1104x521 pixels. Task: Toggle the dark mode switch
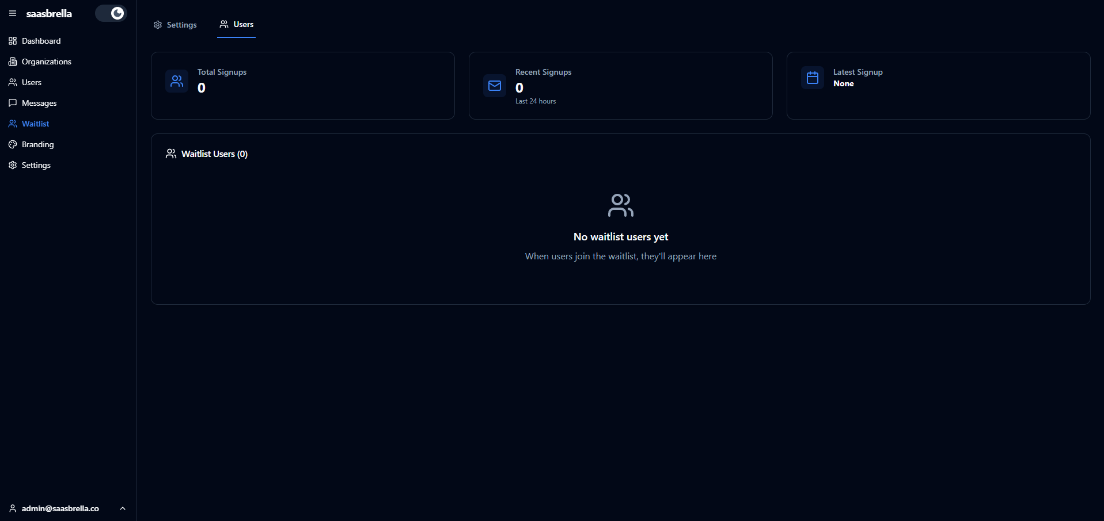coord(111,13)
